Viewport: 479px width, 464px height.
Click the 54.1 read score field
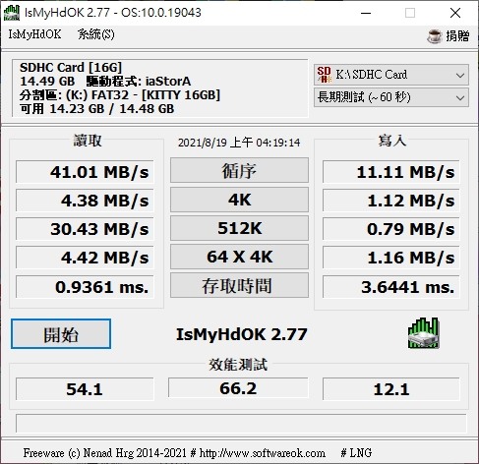tap(85, 389)
